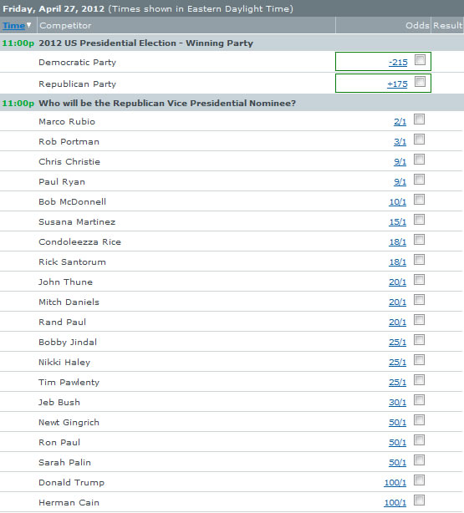
Task: Select the Condoleezza Rice checkbox
Action: coord(419,240)
